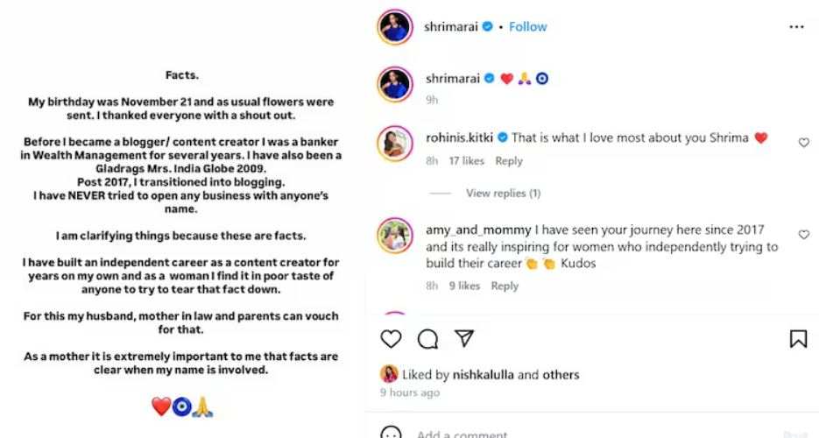Like amy_and_mommy's comment with the small heart

point(804,235)
